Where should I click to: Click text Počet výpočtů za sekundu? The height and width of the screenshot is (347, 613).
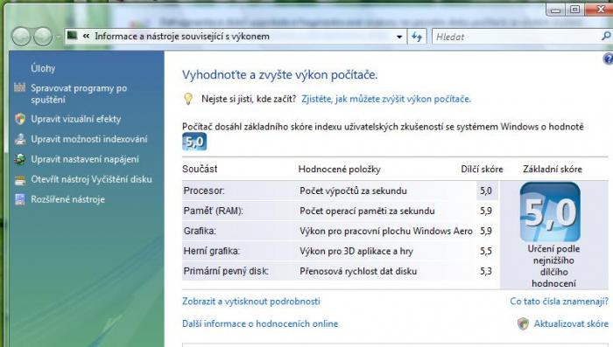(354, 191)
